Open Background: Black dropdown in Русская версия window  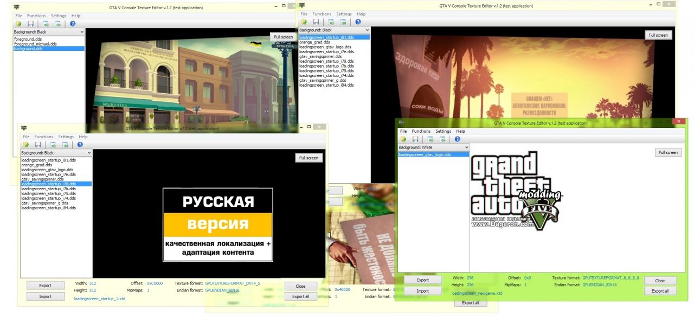click(56, 153)
